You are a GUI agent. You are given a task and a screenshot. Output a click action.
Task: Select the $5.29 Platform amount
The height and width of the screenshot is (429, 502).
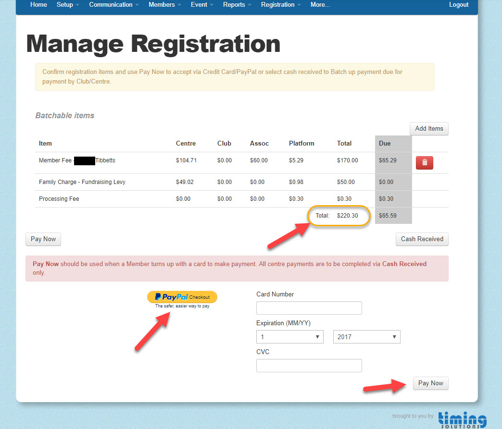tap(296, 160)
